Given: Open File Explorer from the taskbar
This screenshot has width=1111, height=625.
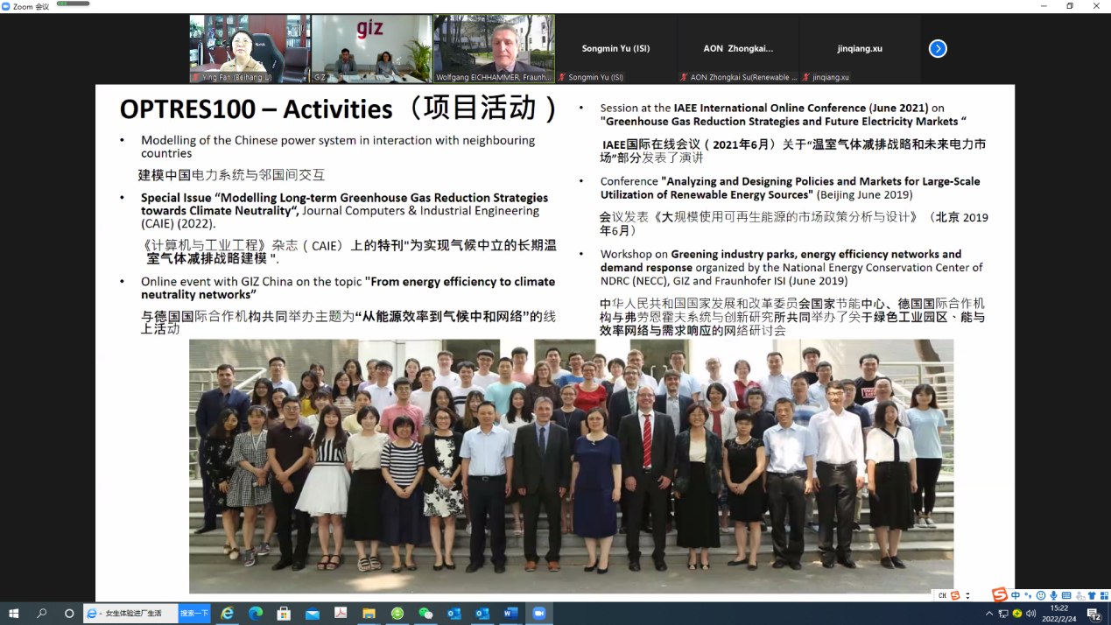Looking at the screenshot, I should point(369,614).
